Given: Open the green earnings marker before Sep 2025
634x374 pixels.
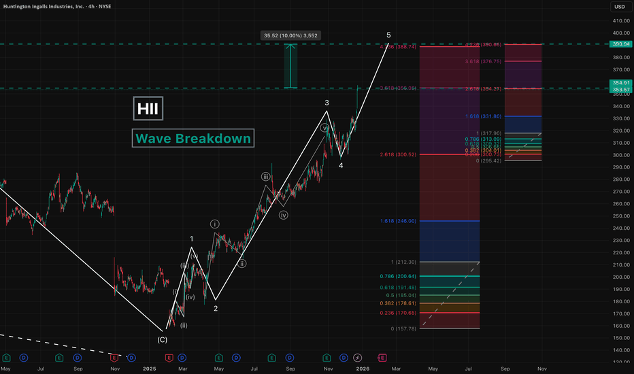Looking at the screenshot, I should tap(271, 358).
